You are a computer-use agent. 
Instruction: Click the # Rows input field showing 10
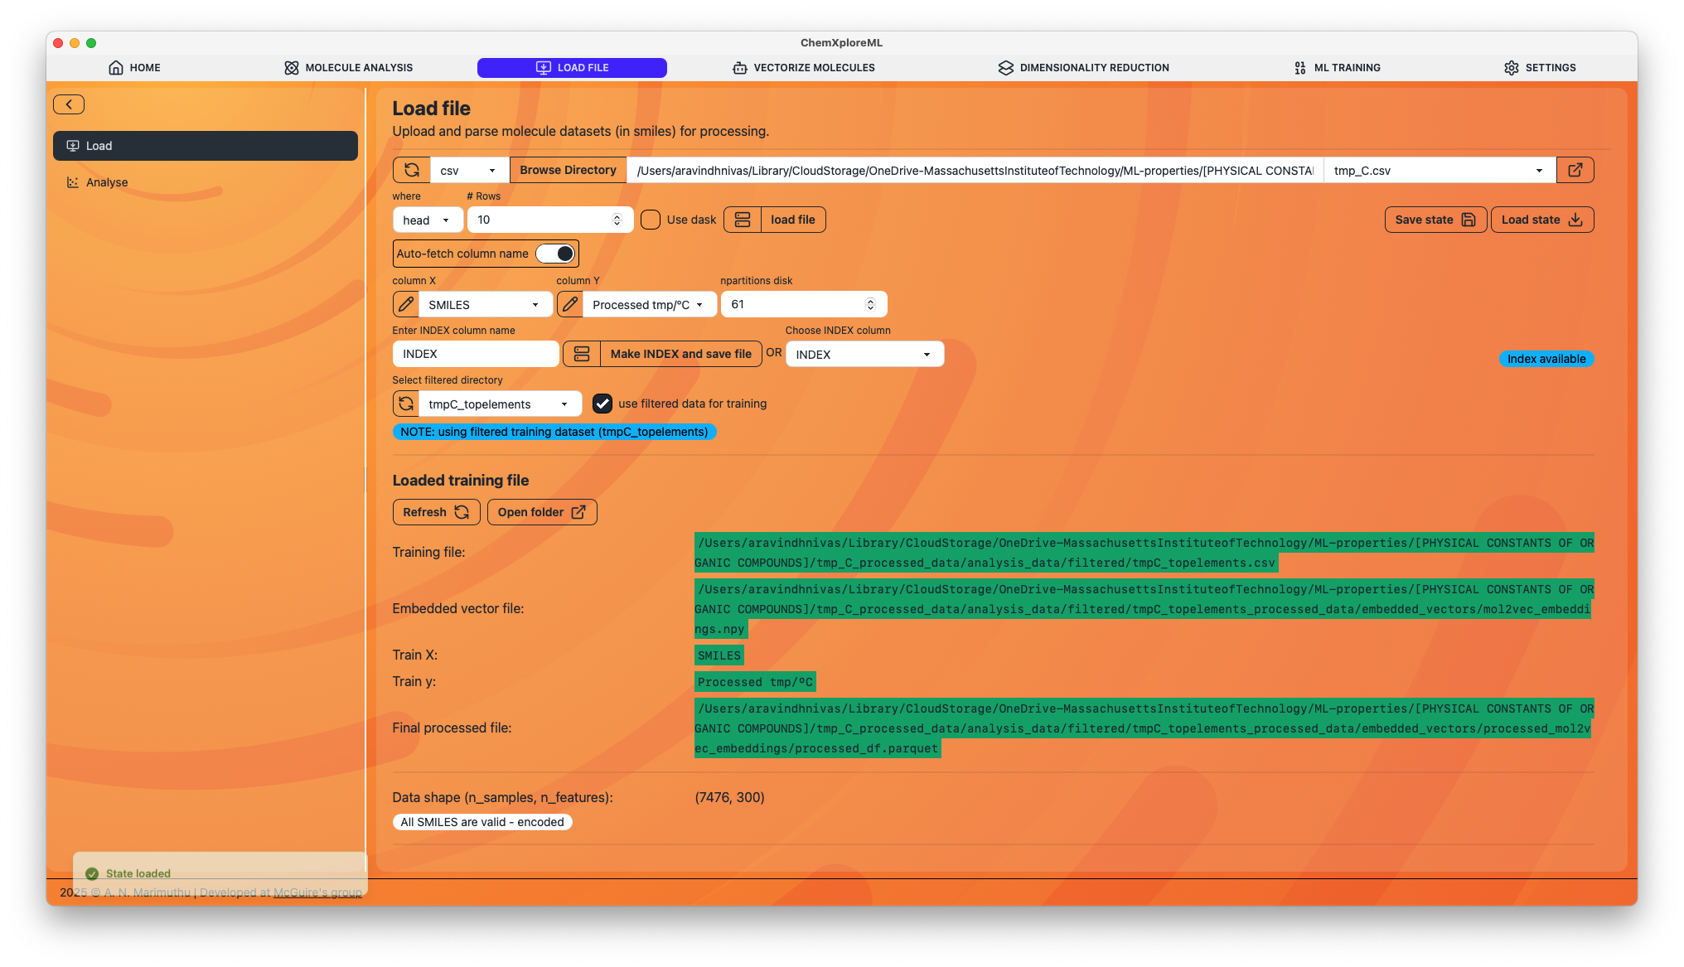tap(550, 220)
